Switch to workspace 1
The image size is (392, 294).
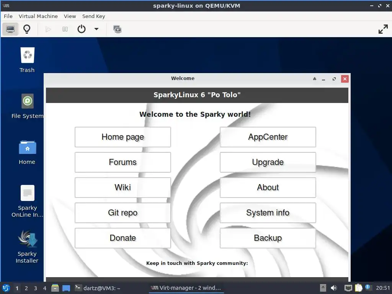17,288
